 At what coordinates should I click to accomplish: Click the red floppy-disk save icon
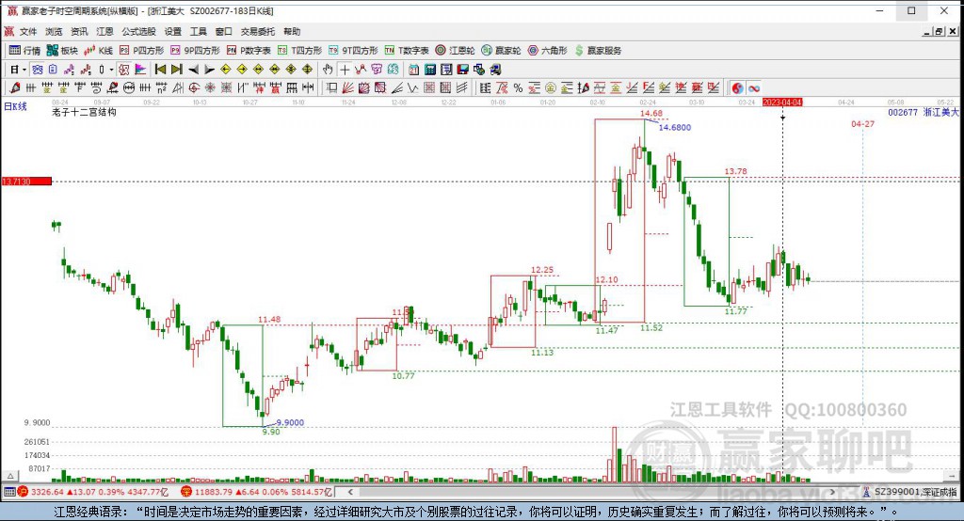(x=463, y=70)
